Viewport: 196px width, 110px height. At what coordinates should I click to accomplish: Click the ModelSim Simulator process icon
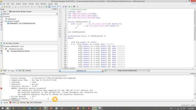click(6, 49)
